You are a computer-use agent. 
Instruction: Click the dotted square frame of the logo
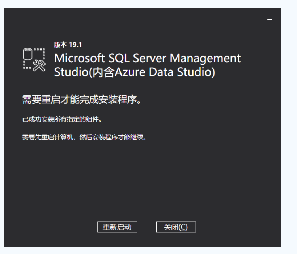click(x=34, y=59)
